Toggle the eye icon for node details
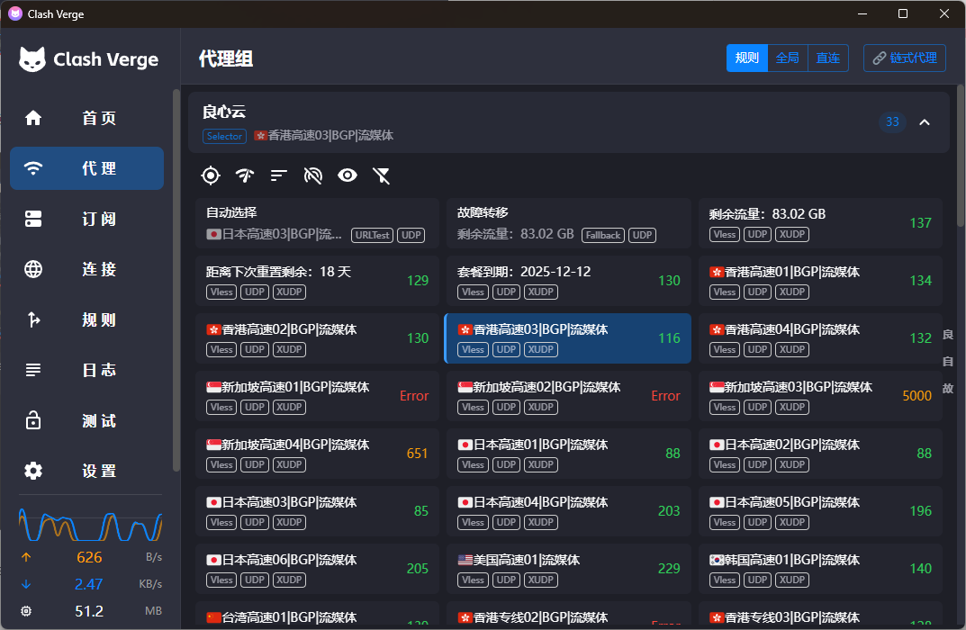The height and width of the screenshot is (630, 966). point(348,175)
